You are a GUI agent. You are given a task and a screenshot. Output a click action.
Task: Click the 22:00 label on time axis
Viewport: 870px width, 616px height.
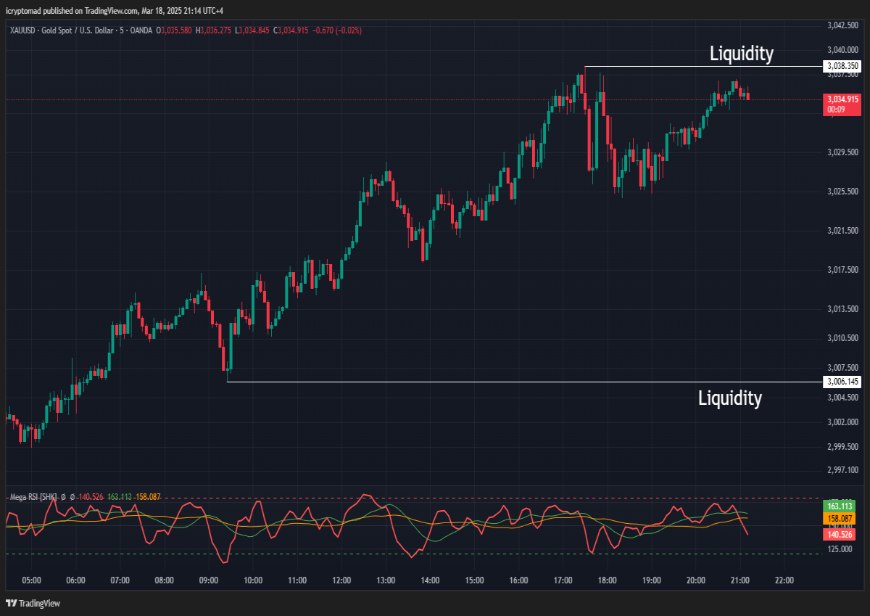pyautogui.click(x=784, y=580)
